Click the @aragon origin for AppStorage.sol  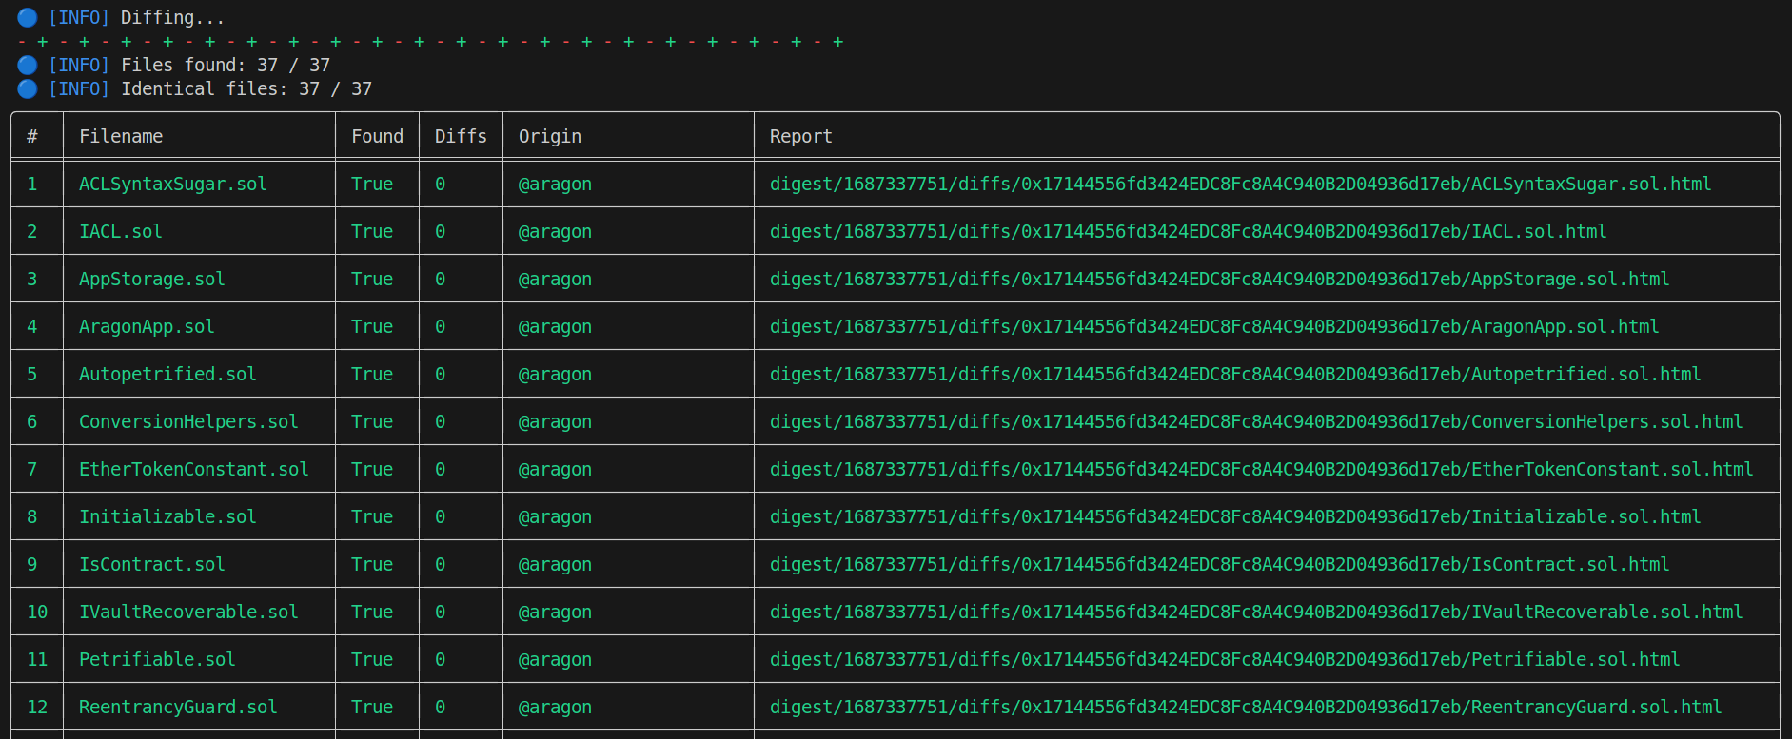pyautogui.click(x=555, y=279)
